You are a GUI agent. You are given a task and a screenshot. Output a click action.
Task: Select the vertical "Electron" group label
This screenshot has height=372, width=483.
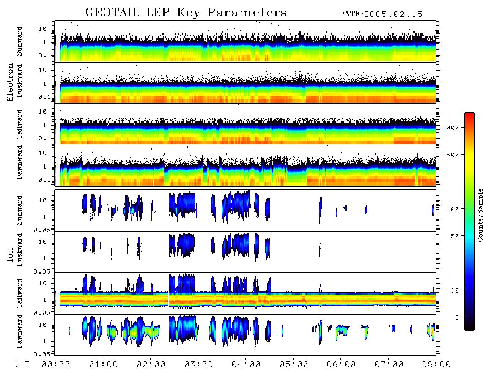pos(10,82)
